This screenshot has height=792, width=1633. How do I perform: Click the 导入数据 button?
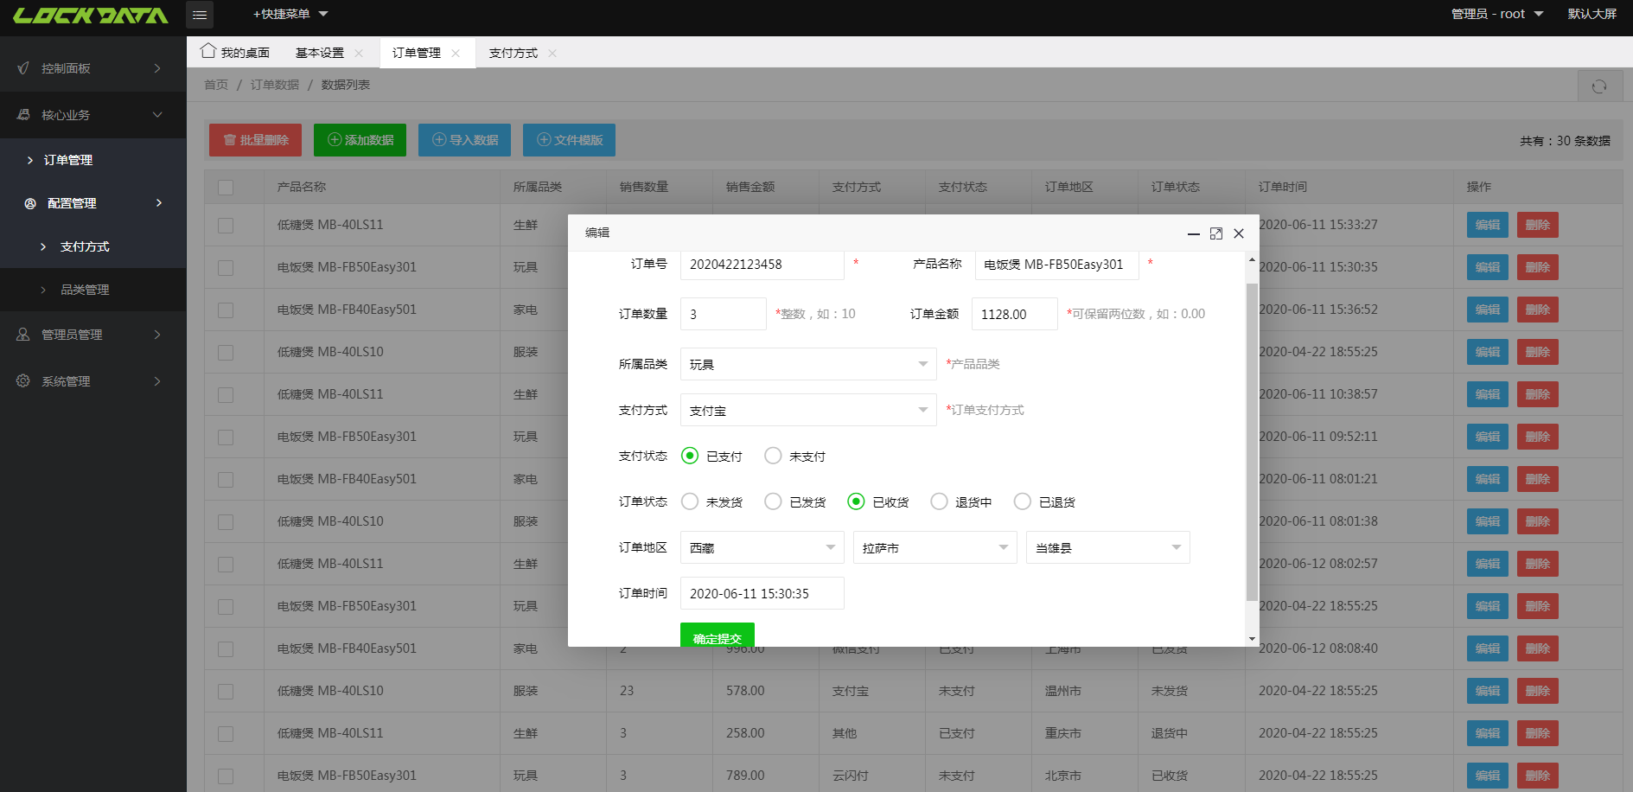click(464, 140)
